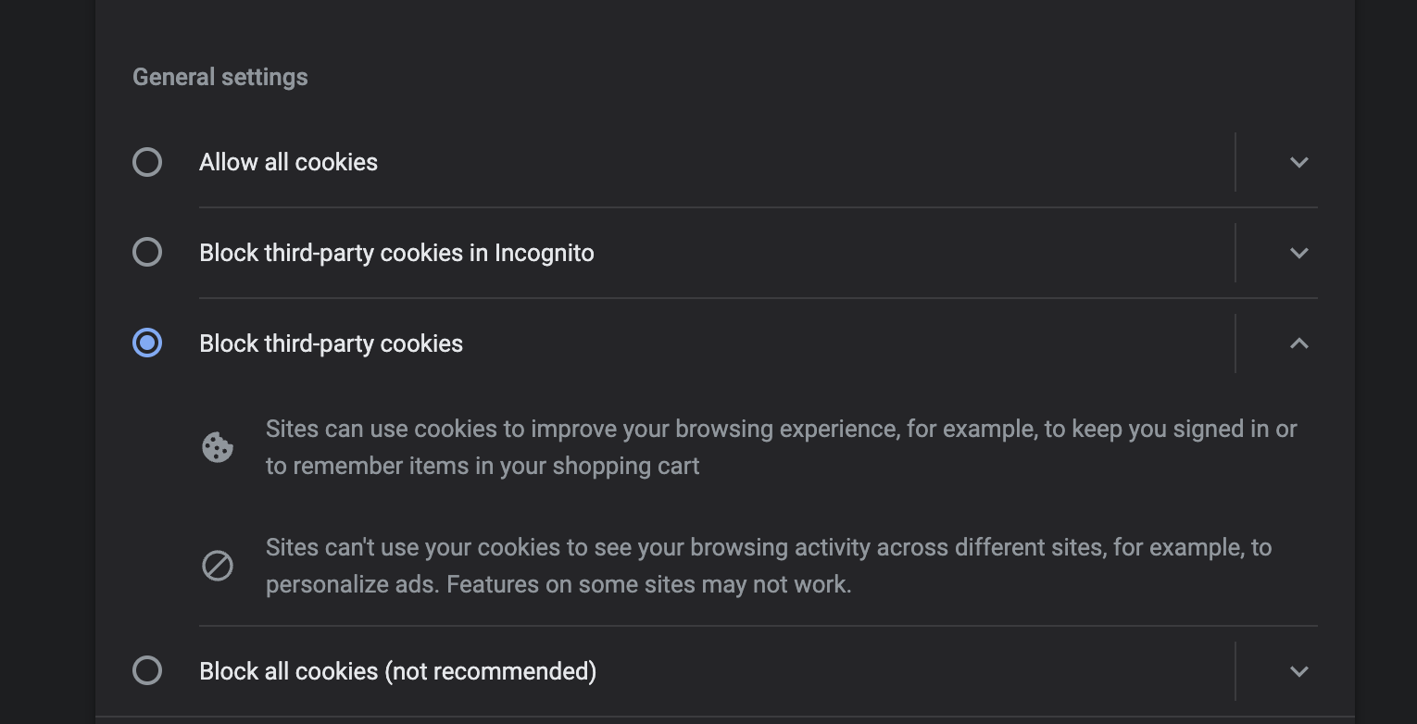Screen dimensions: 1417x724
Task: Enable the Block third-party cookies setting
Action: (x=147, y=343)
